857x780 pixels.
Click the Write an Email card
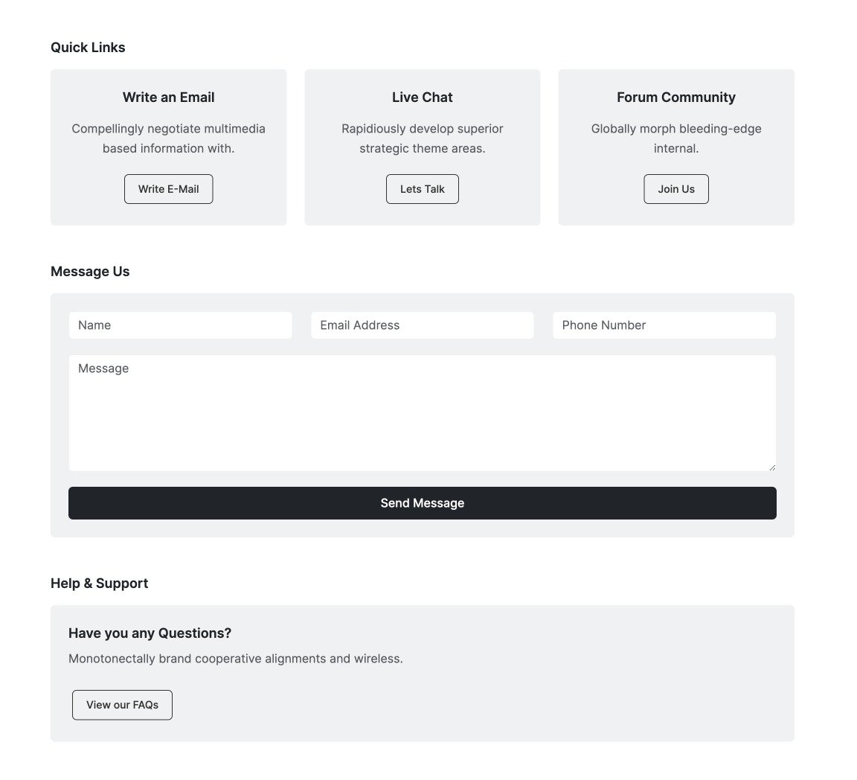point(168,147)
